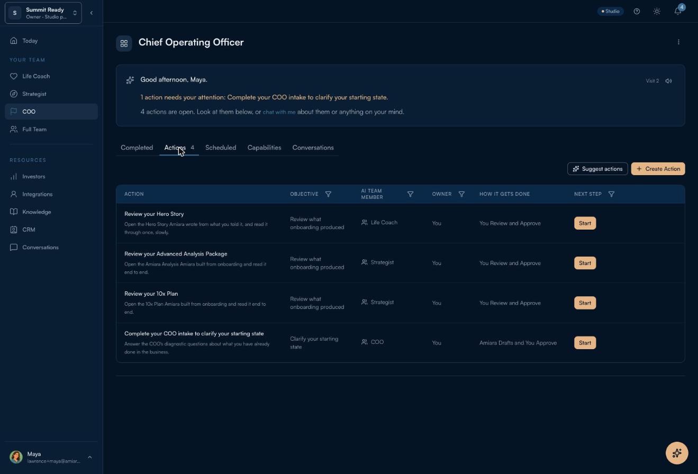
Task: Switch to the Scheduled tab
Action: (x=221, y=148)
